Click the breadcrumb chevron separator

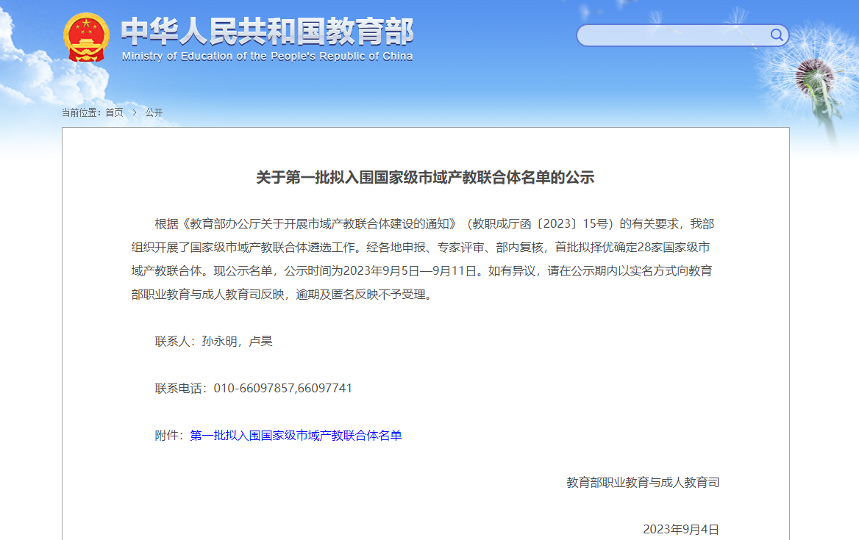(x=135, y=112)
